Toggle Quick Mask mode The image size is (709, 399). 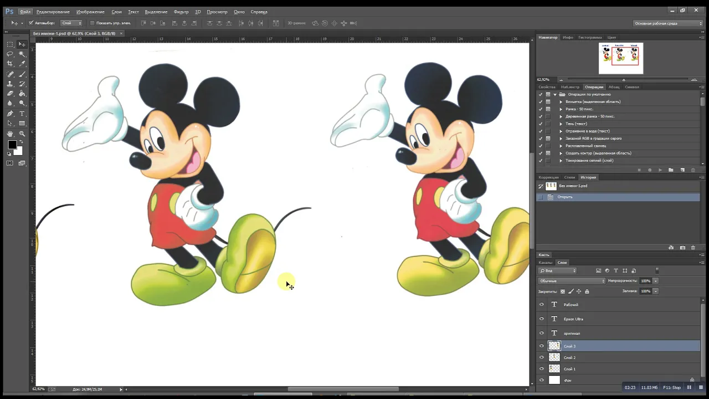[10, 163]
